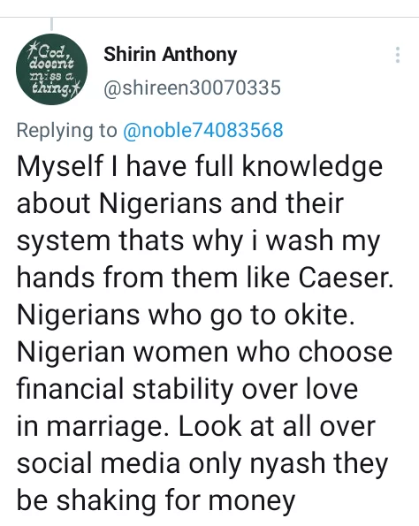Tap the green 'God doesn't miss a thing' avatar

tap(51, 70)
